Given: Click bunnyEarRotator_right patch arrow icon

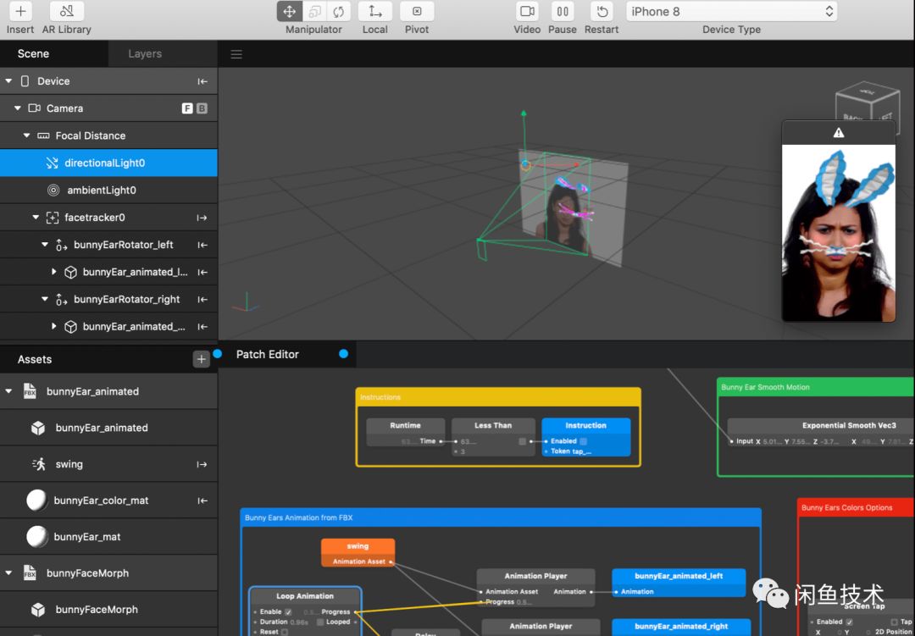Looking at the screenshot, I should point(202,299).
